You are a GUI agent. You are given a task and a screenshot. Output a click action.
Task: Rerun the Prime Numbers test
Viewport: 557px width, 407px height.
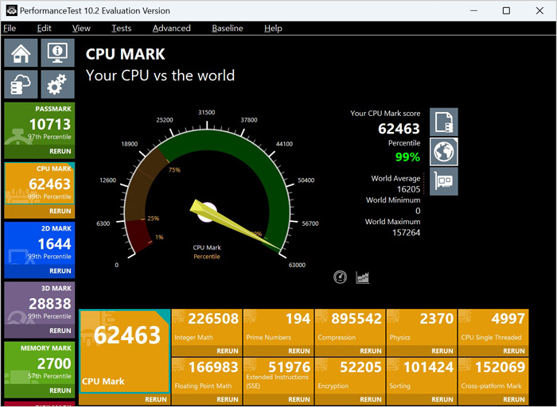pyautogui.click(x=299, y=351)
